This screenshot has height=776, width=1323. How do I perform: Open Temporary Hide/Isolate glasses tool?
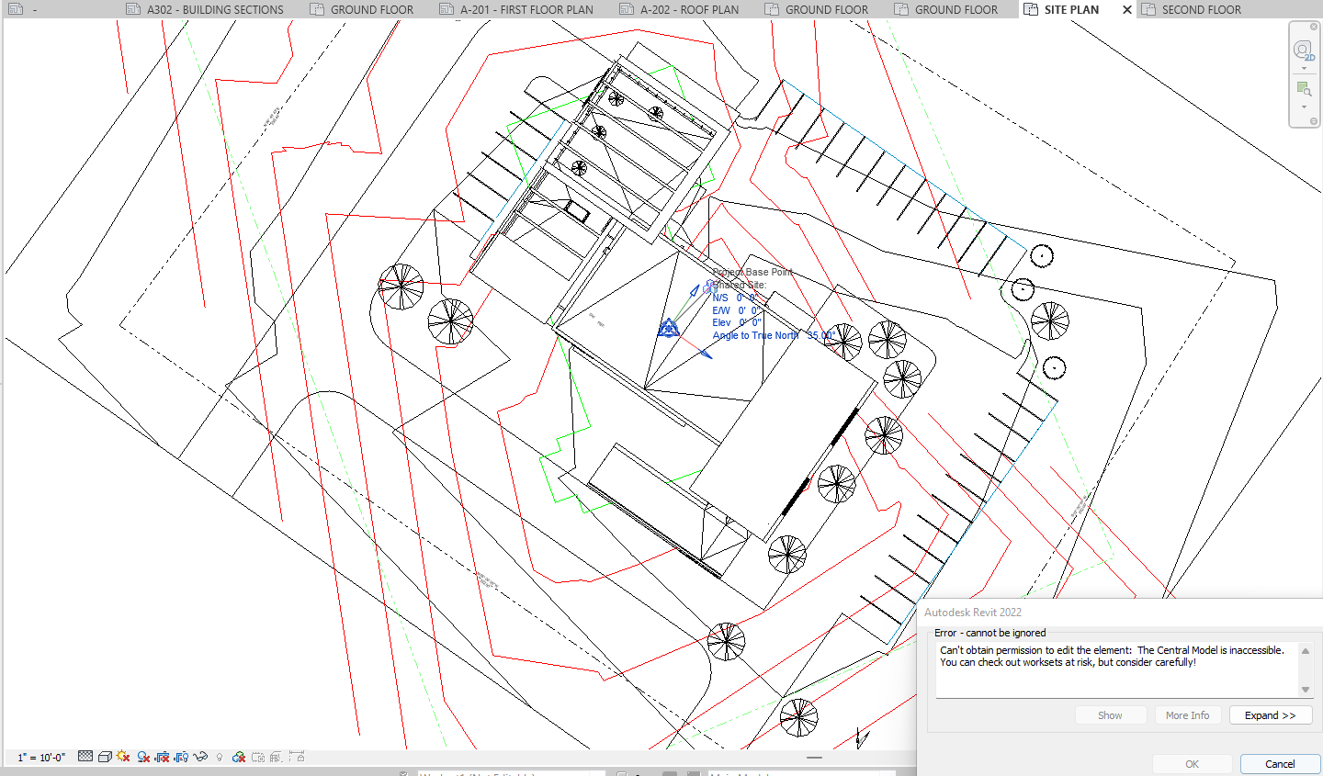click(x=200, y=757)
